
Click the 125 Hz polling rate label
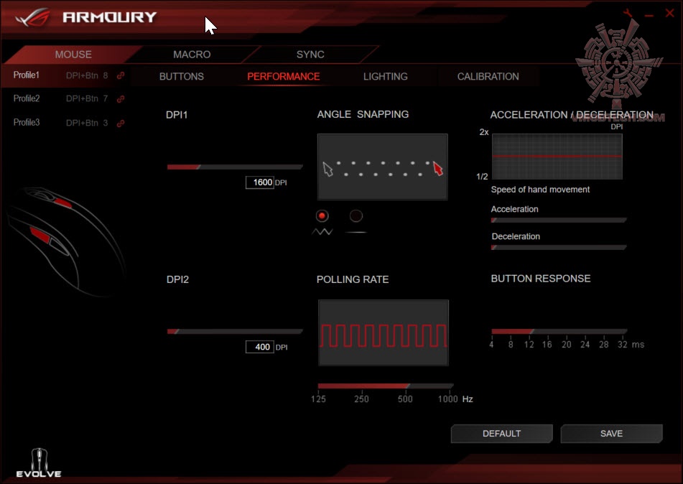coord(318,399)
